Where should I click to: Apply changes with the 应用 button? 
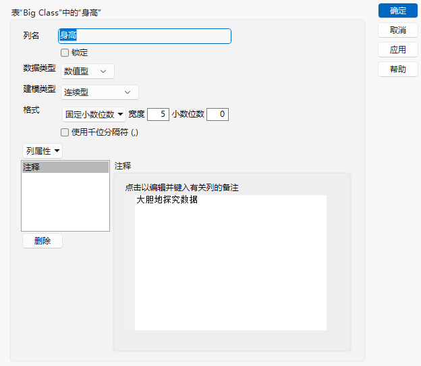pos(397,50)
